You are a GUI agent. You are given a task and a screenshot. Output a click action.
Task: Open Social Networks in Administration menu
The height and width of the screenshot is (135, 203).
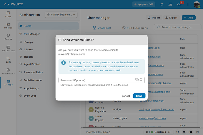pos(33,80)
